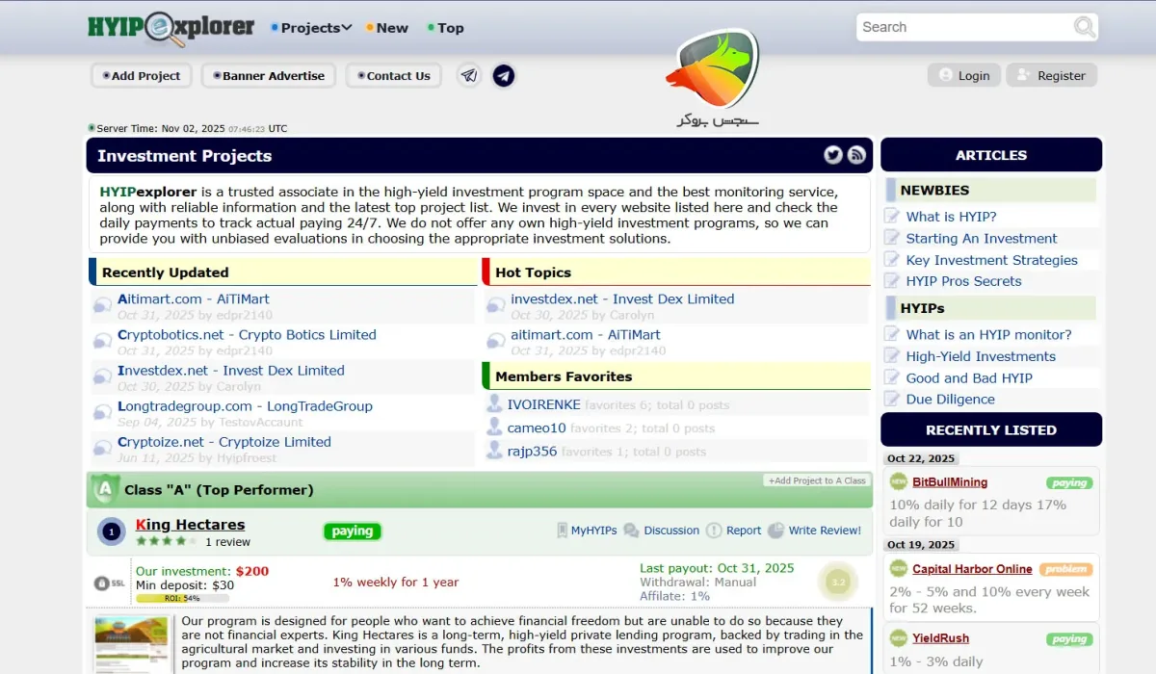Open Investdex.net under Recently Updated
The height and width of the screenshot is (674, 1156).
coord(231,371)
